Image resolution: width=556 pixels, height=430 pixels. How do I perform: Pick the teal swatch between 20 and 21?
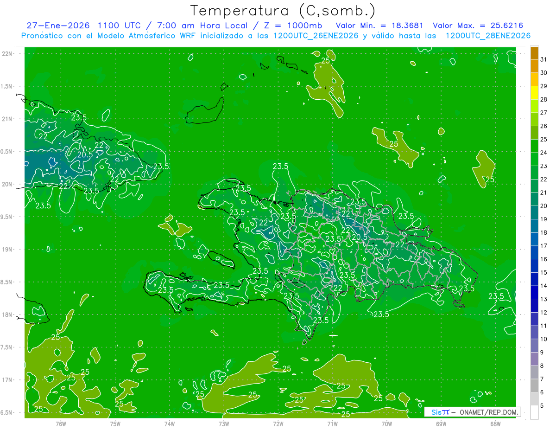click(x=534, y=199)
